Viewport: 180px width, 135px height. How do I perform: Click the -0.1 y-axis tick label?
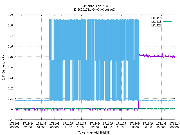tap(9, 120)
